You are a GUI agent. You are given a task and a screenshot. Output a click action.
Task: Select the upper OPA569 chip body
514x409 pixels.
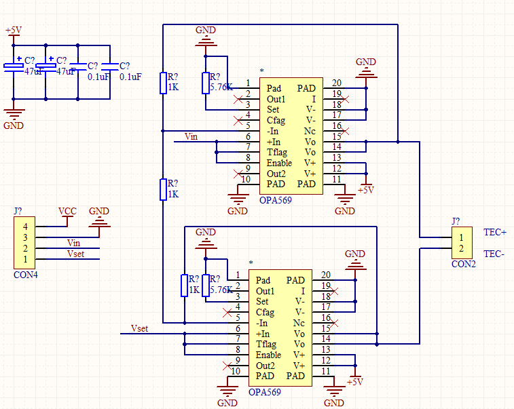(x=291, y=136)
